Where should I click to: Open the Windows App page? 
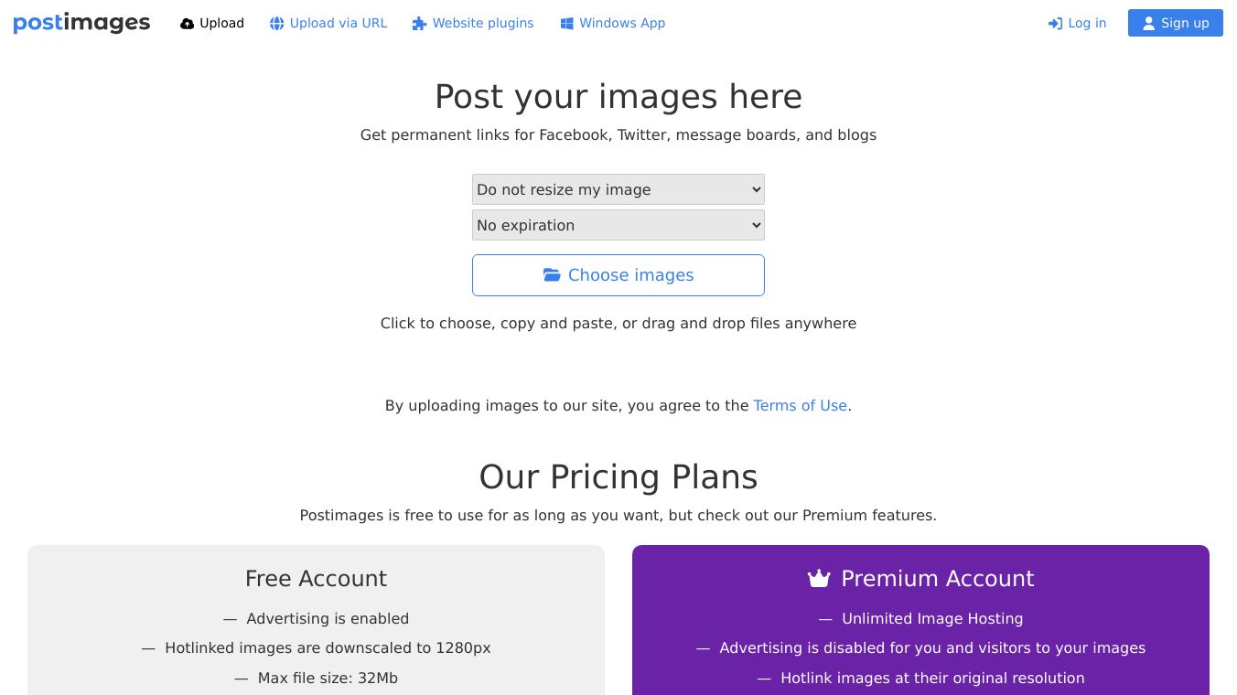[613, 23]
